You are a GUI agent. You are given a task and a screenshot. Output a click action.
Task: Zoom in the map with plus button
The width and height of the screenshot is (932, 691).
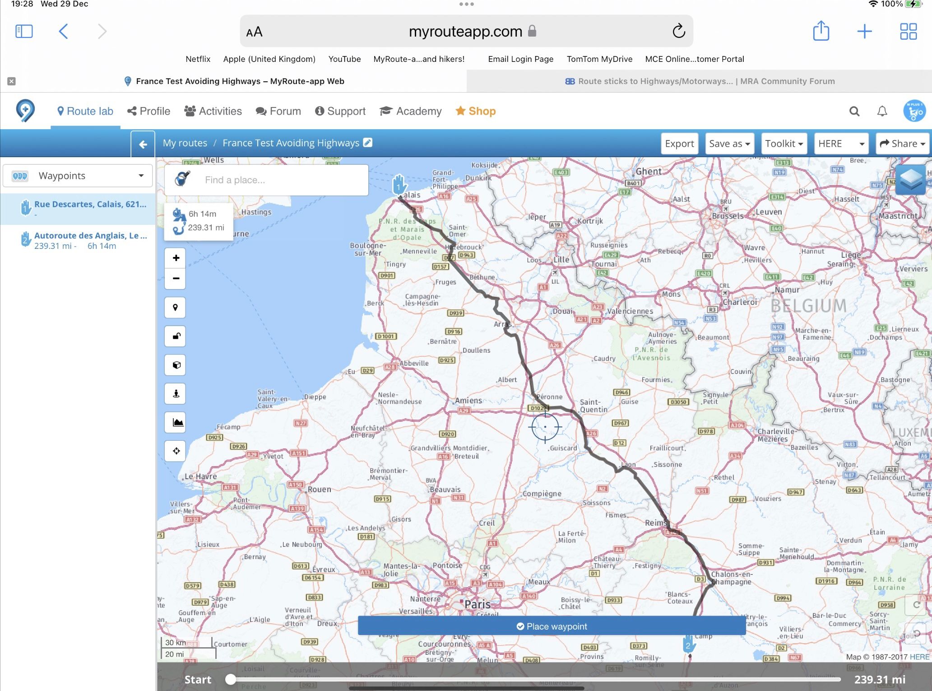(176, 258)
